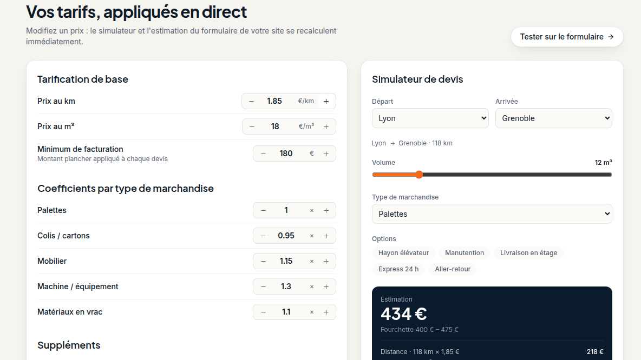Decrease the Prix au m³ value
This screenshot has width=641, height=360.
[x=252, y=126]
